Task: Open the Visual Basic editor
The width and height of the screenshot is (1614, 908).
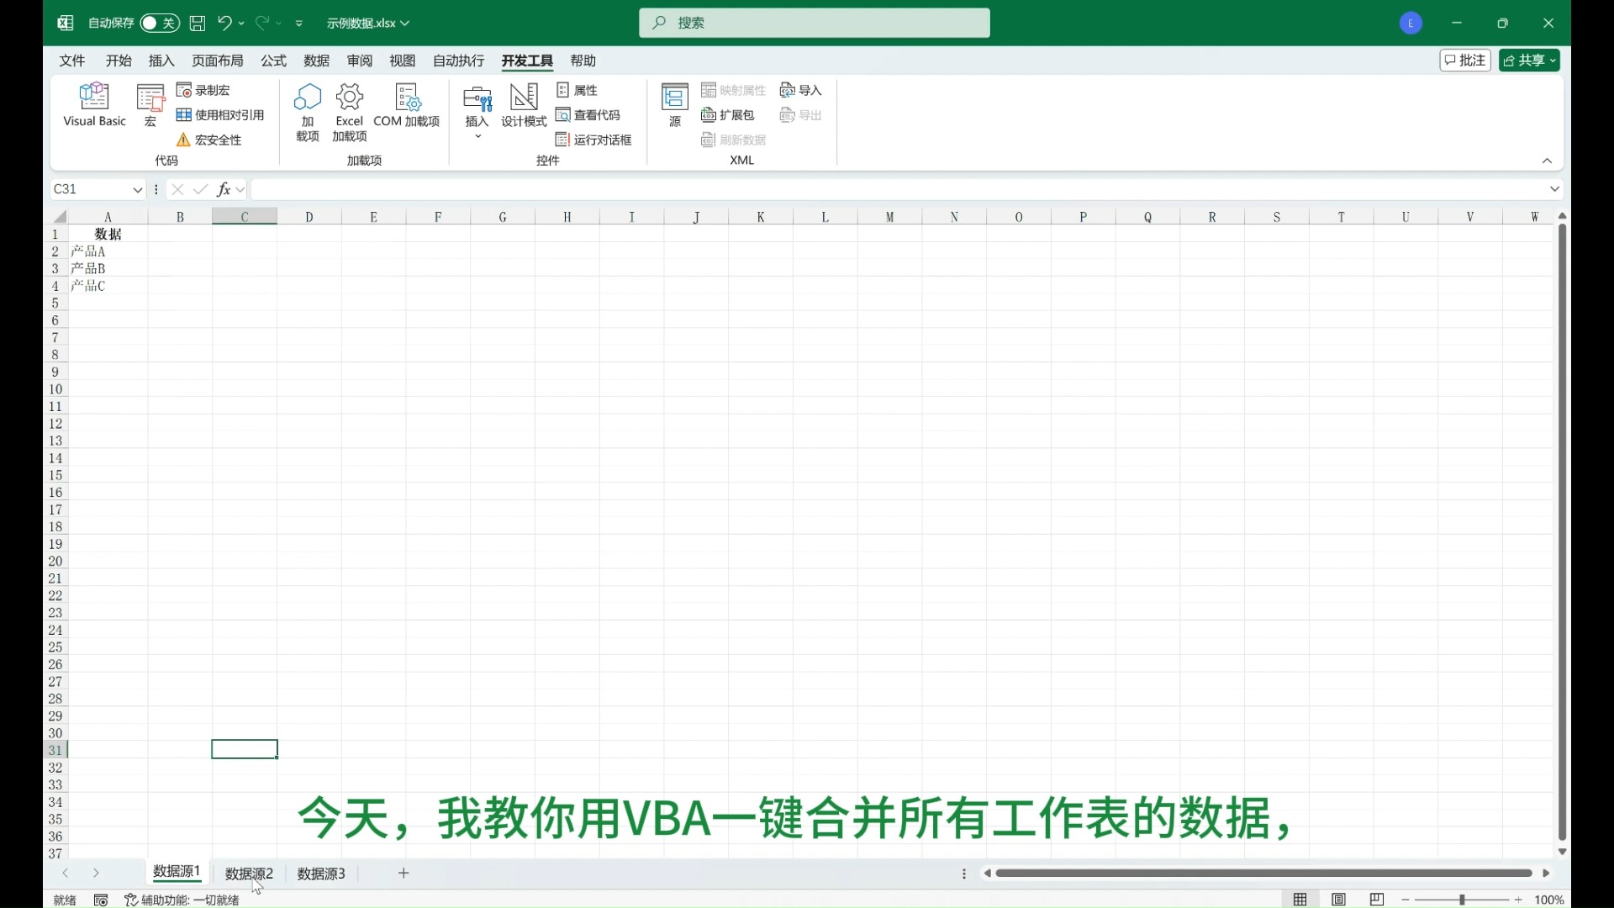Action: tap(94, 104)
